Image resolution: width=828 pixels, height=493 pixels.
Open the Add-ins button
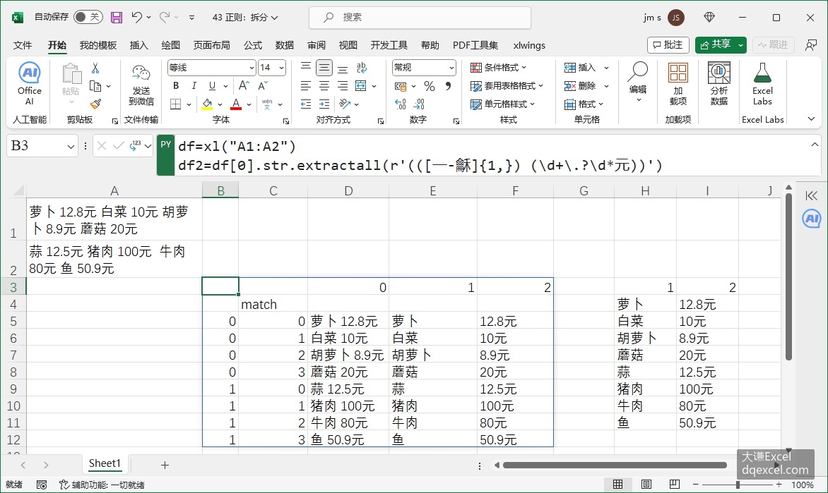point(678,84)
